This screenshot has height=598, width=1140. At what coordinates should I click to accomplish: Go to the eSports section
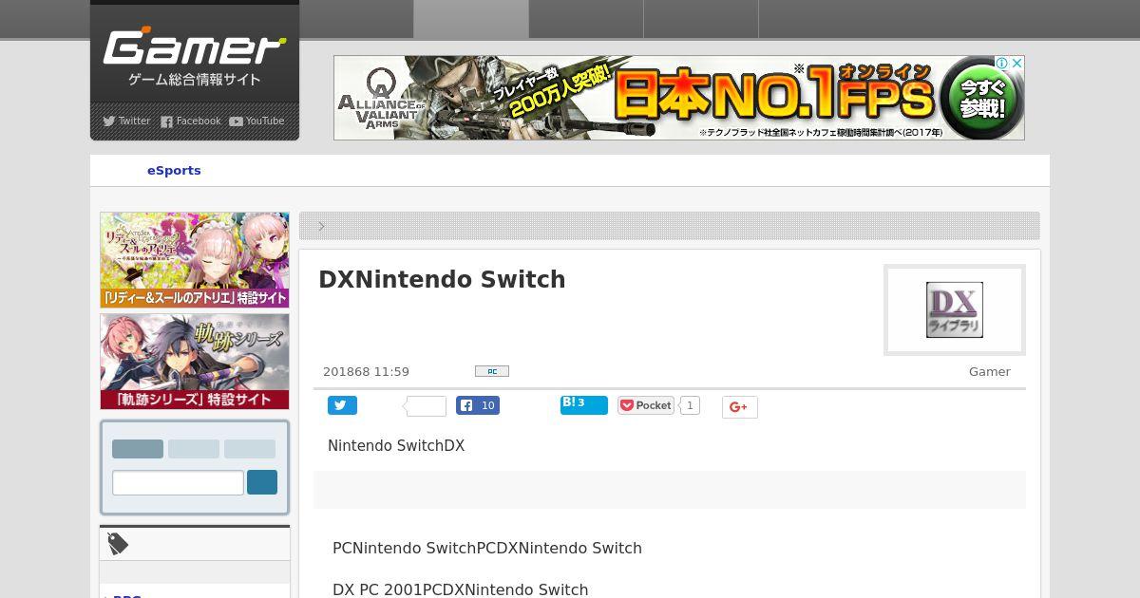click(174, 171)
